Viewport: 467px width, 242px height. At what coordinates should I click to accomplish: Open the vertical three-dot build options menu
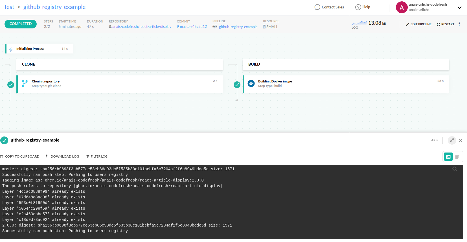(x=459, y=24)
